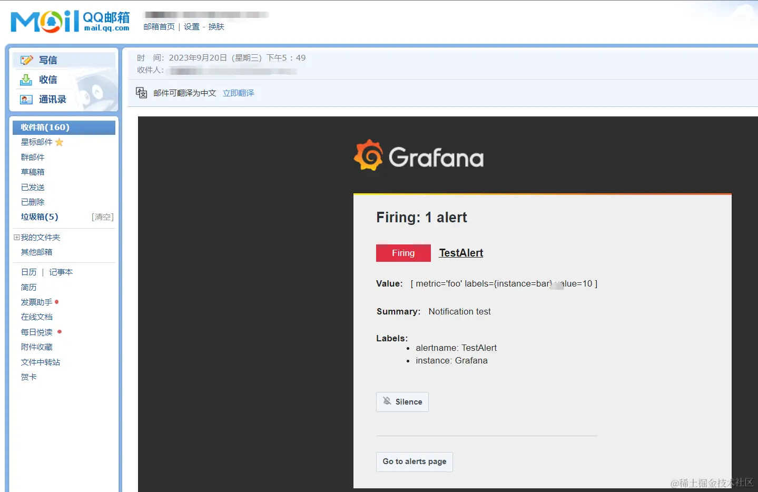The width and height of the screenshot is (758, 492).
Task: Open the 星标邮件 starred folder
Action: [36, 142]
